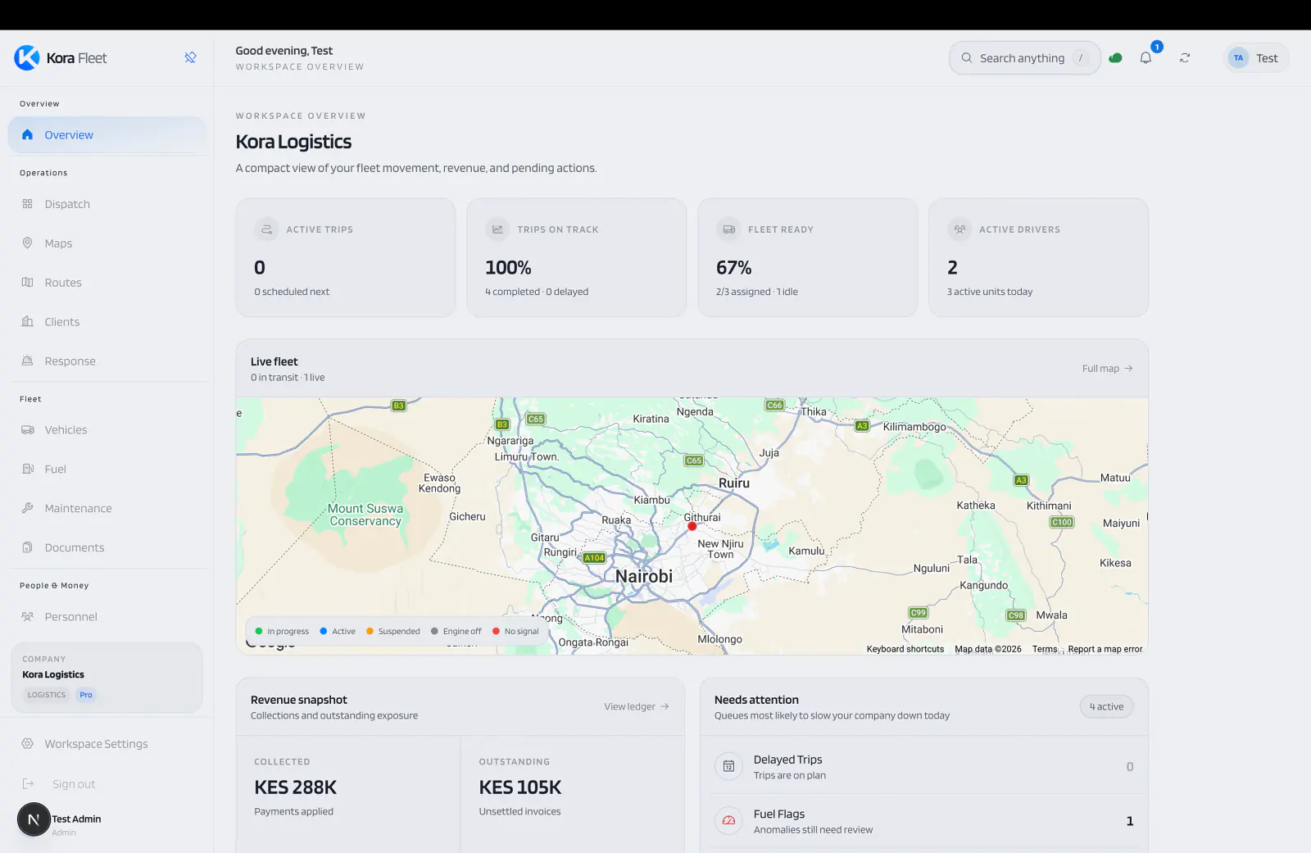
Task: Focus the Search anything field
Action: (1024, 58)
